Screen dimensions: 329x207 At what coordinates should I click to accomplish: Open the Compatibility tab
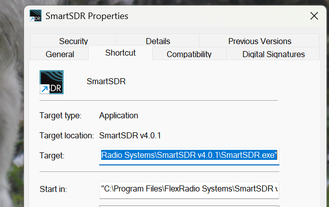pyautogui.click(x=189, y=54)
